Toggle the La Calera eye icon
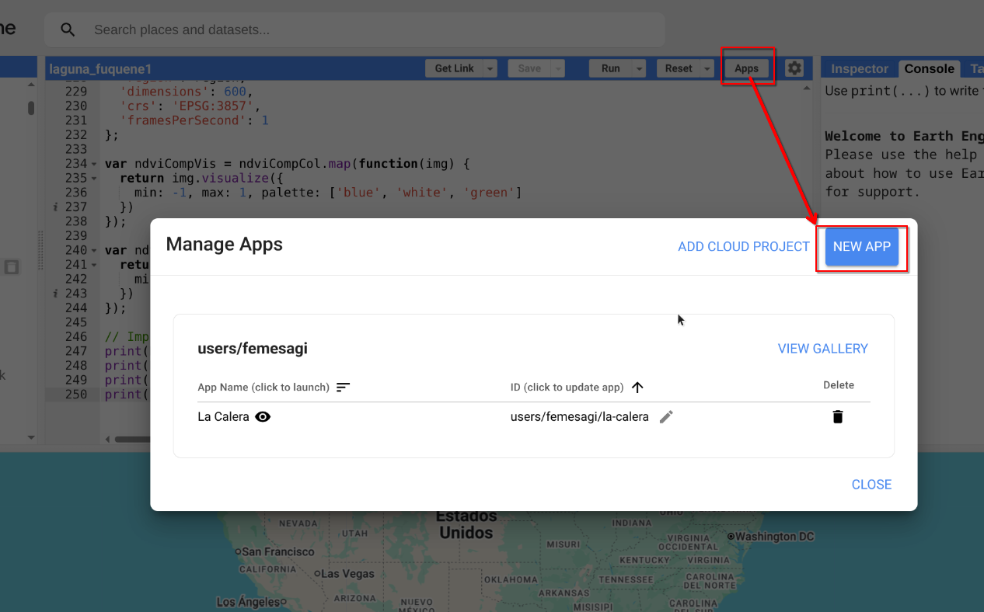 263,417
